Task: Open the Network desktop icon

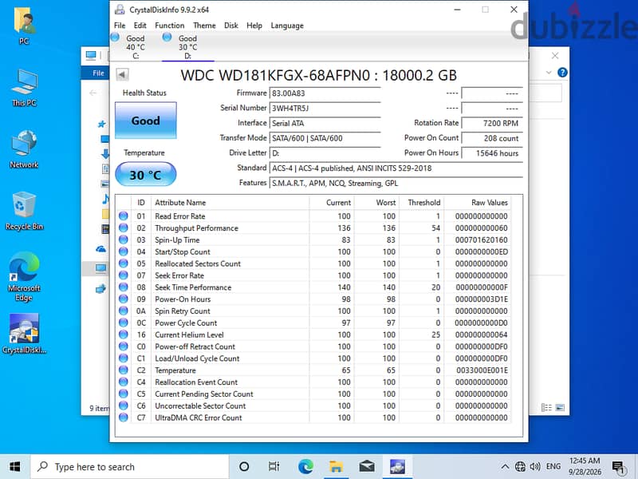Action: click(x=24, y=148)
